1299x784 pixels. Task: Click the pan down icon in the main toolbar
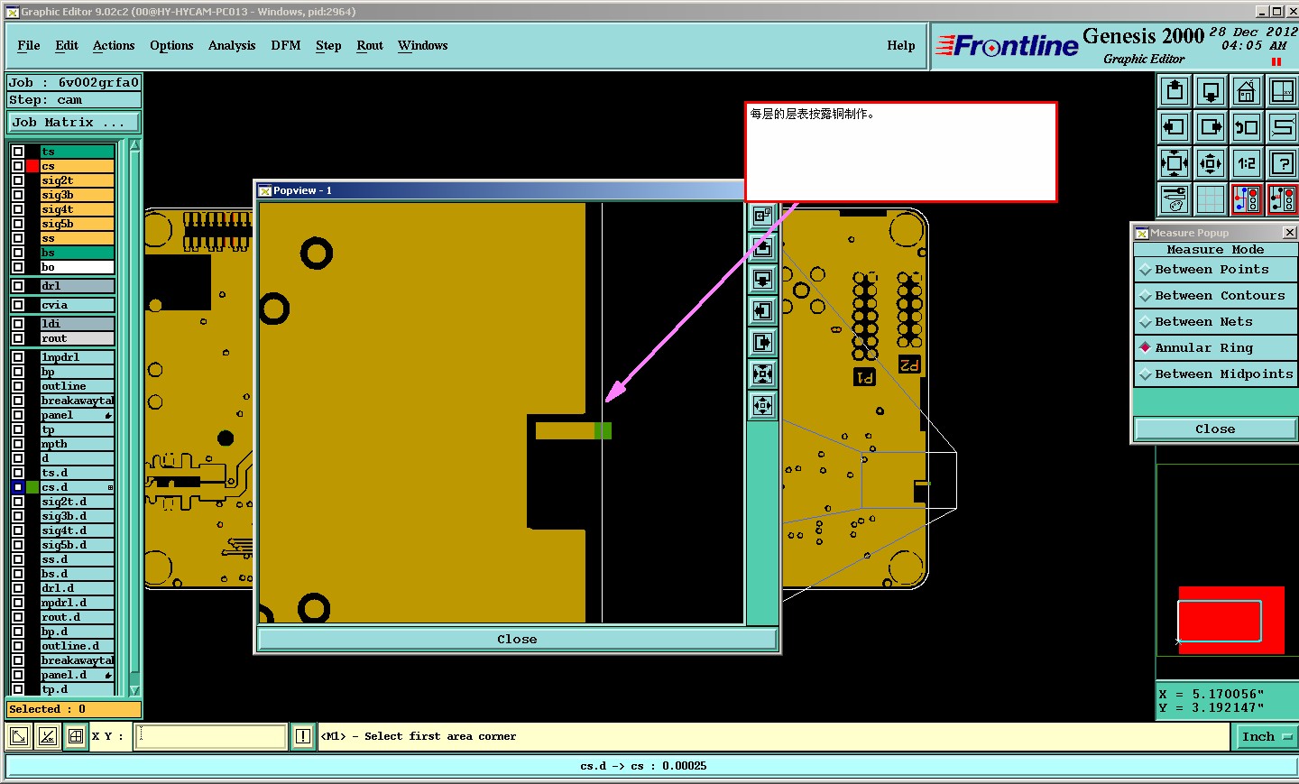pos(1211,91)
